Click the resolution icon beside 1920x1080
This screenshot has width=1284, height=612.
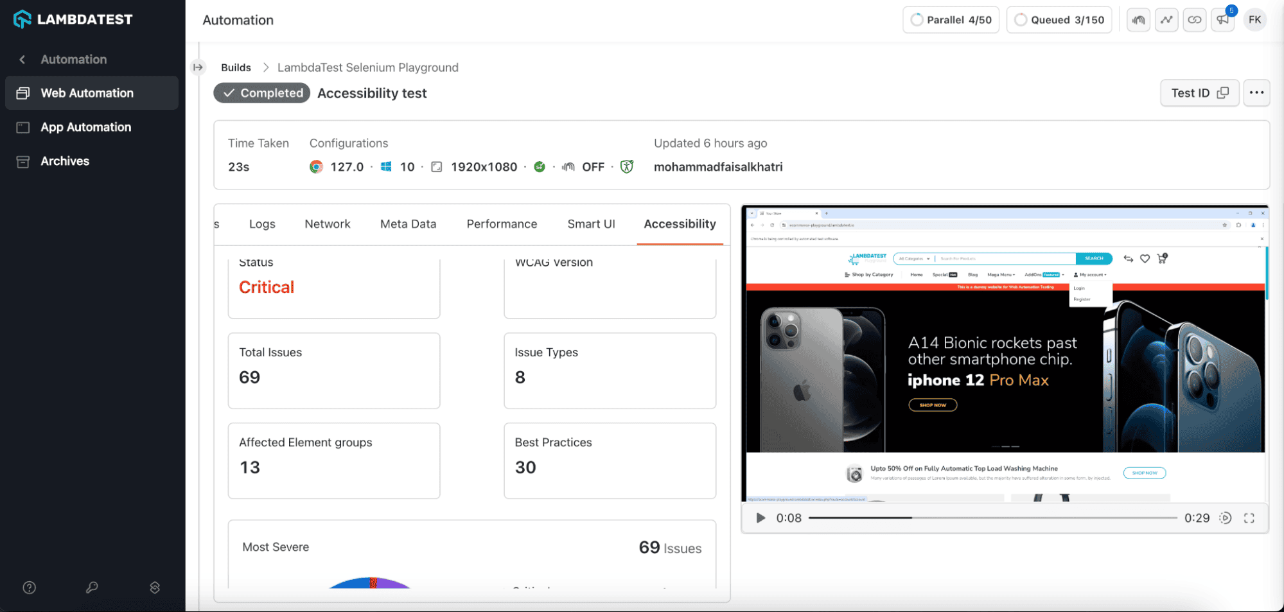(437, 167)
